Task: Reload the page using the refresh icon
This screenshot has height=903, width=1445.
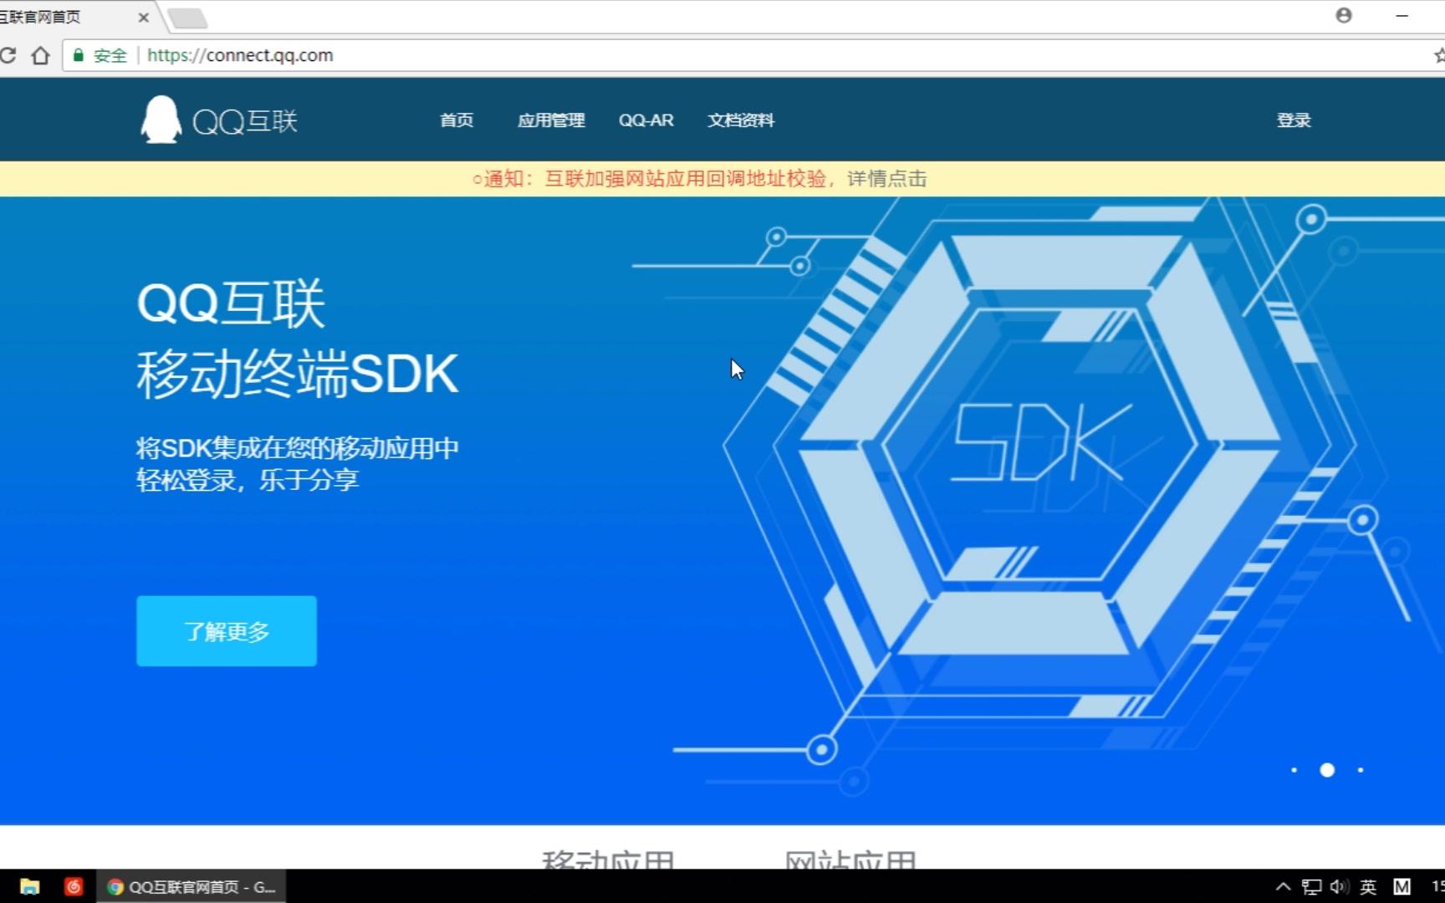Action: click(9, 55)
